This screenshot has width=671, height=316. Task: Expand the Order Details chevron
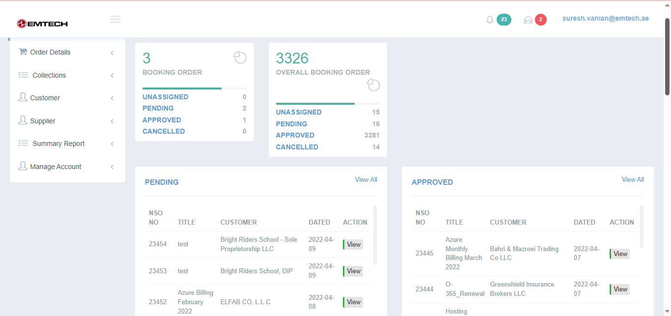tap(112, 53)
